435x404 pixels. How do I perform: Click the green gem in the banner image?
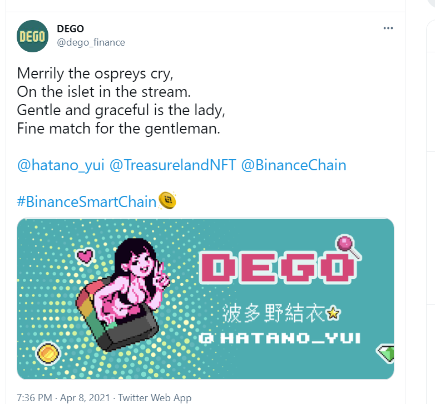pos(386,353)
